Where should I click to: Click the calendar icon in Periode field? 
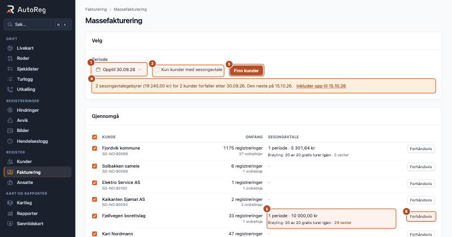click(98, 69)
